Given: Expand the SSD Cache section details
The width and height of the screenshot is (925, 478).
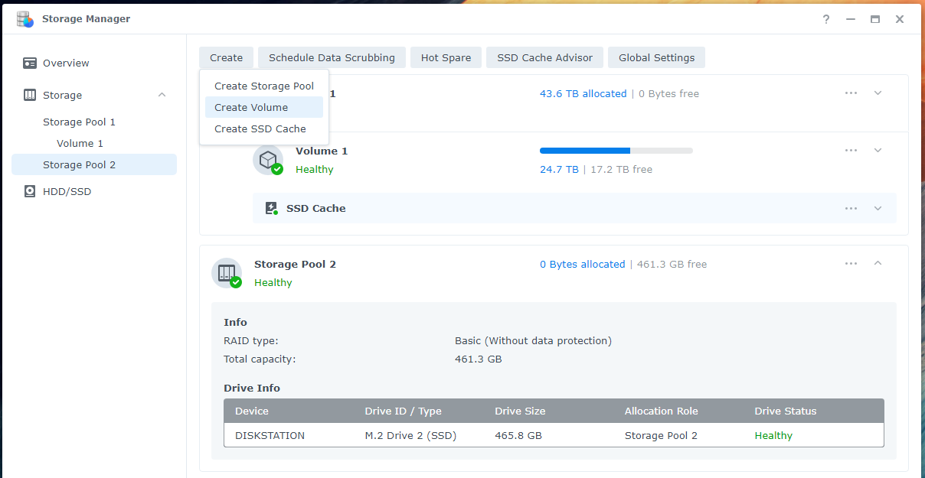Looking at the screenshot, I should 878,207.
